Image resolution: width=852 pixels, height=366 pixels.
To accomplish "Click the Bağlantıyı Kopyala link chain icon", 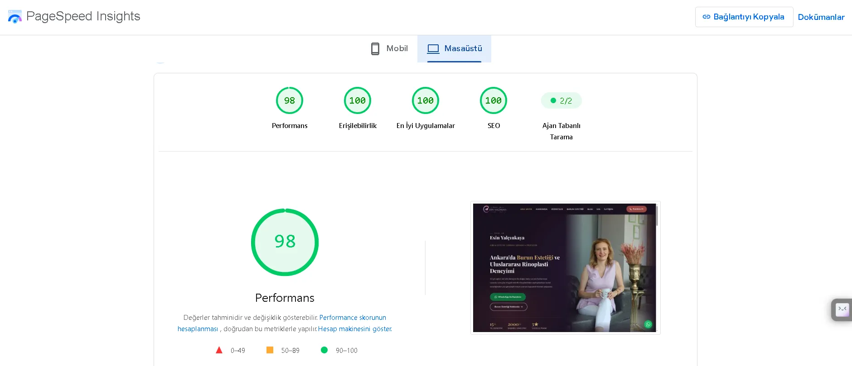I will click(x=706, y=17).
